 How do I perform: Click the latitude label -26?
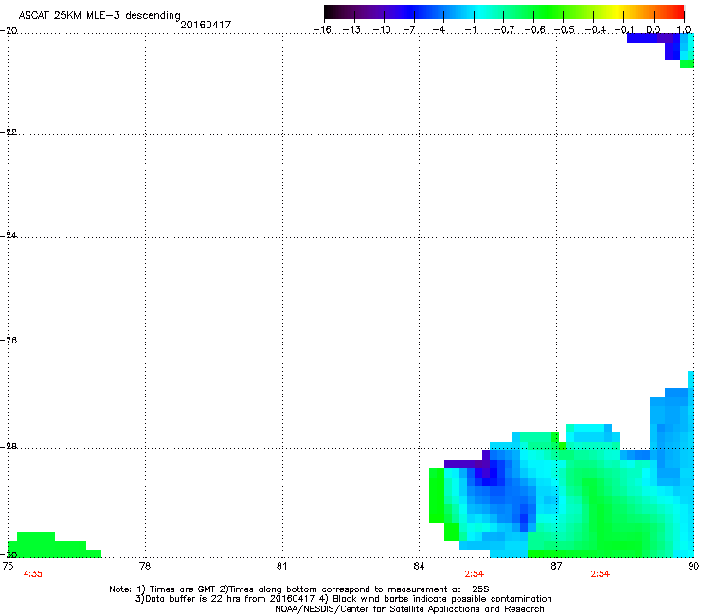[9, 341]
